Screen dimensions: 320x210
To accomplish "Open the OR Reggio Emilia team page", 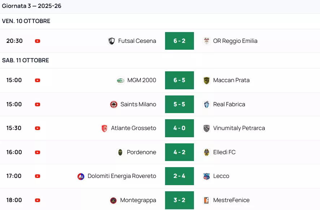I will pyautogui.click(x=235, y=41).
